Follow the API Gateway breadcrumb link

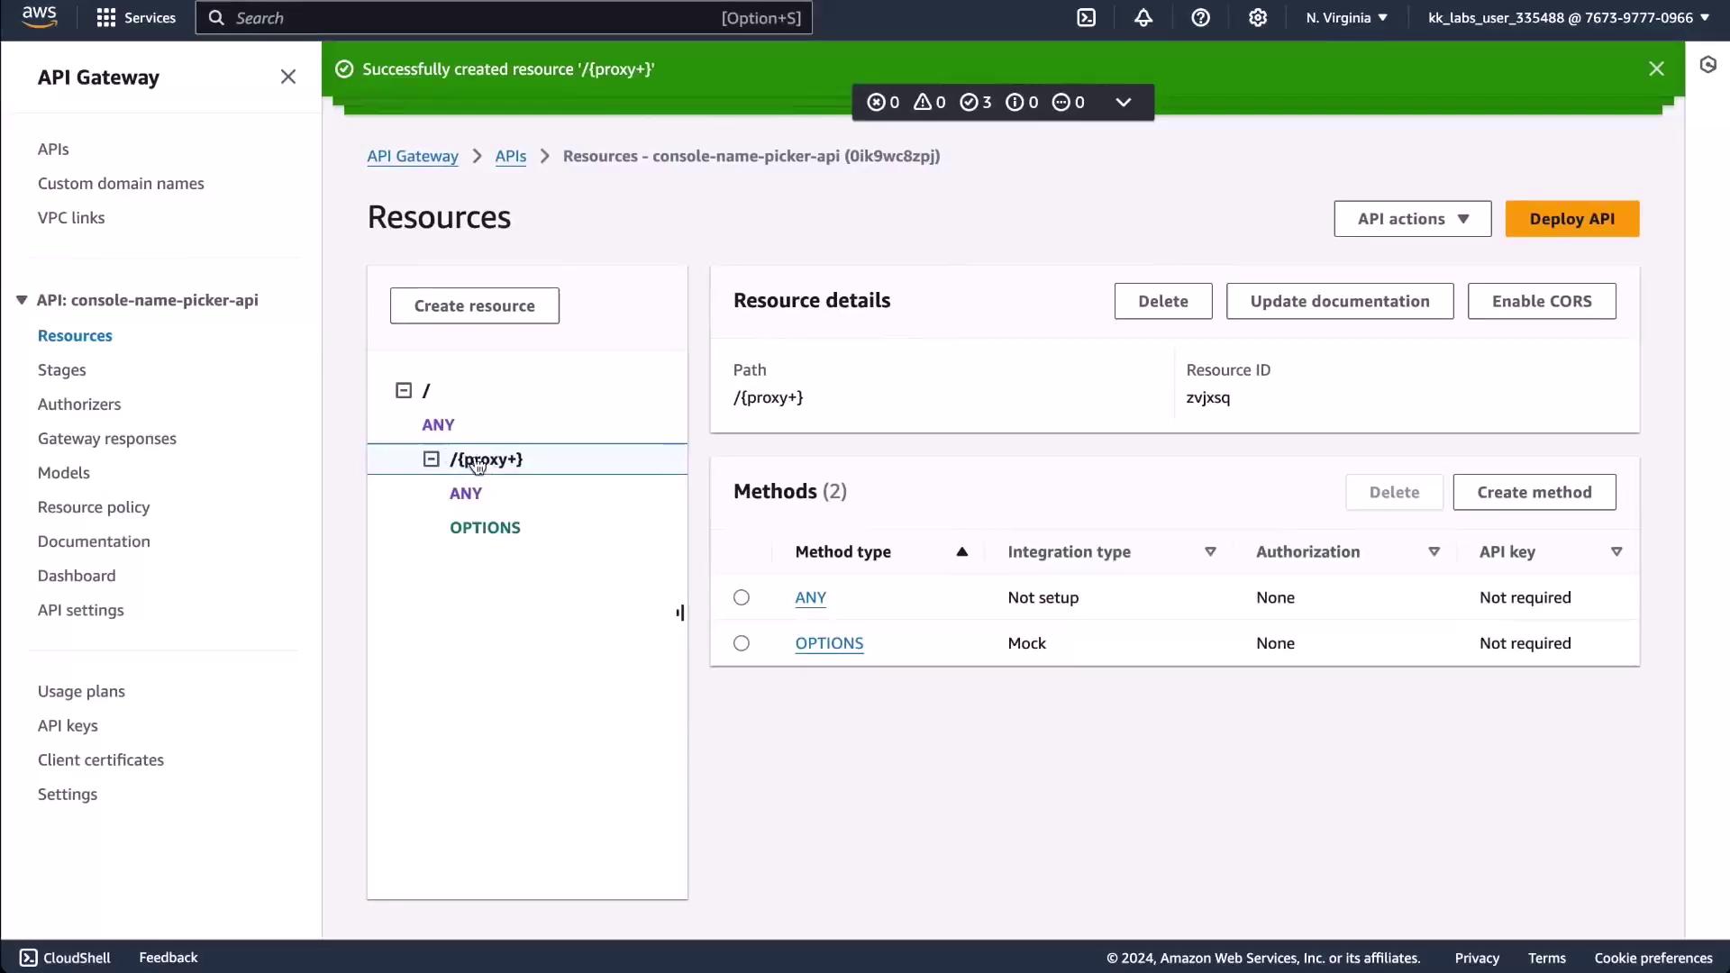[x=413, y=156]
